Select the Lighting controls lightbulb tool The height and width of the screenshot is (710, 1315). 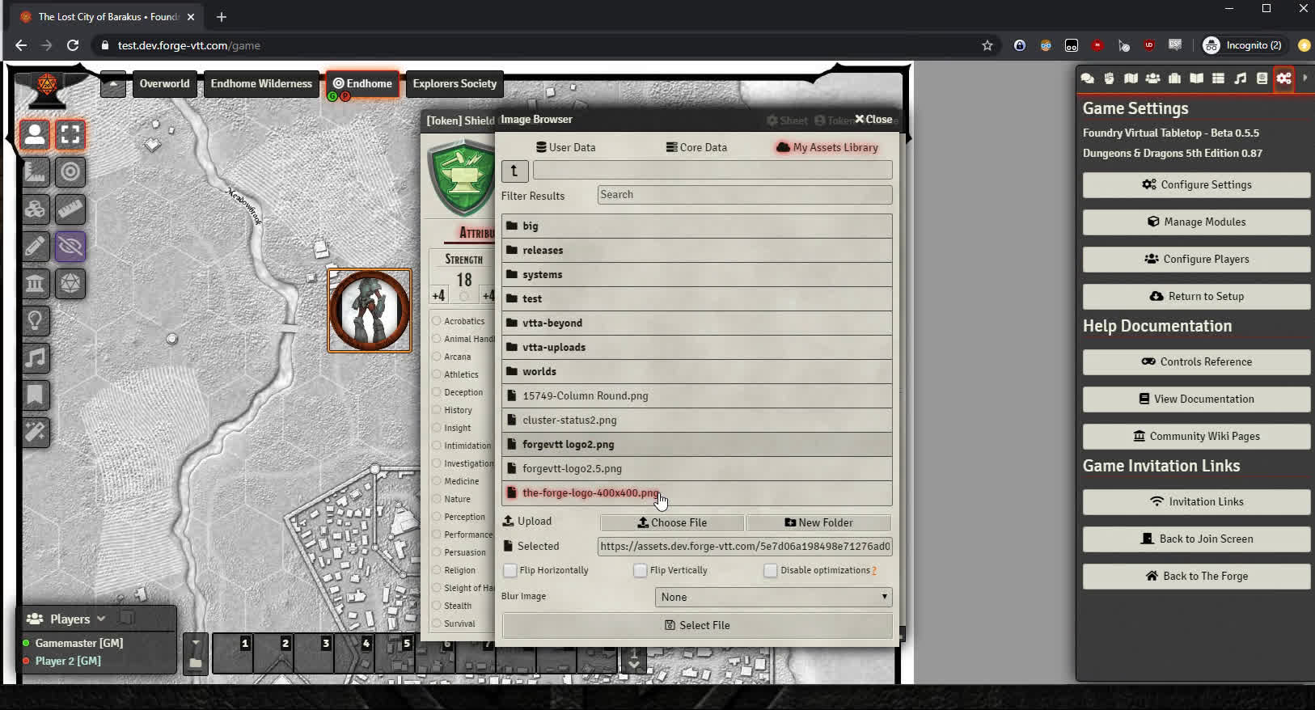35,321
